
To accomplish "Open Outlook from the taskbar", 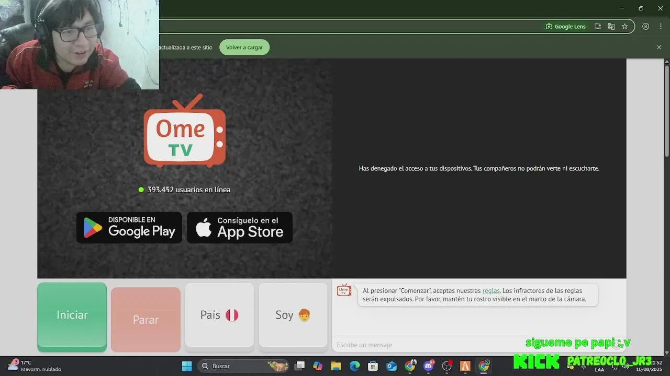I will (392, 366).
